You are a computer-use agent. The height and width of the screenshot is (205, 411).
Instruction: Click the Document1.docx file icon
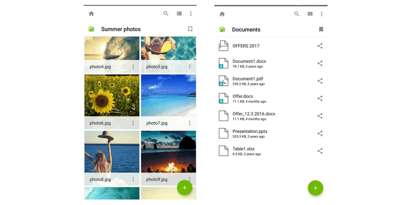pyautogui.click(x=223, y=63)
